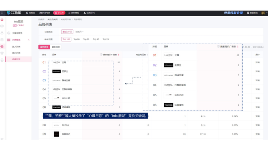
Task: Open the 控制台 top menu
Action: 31,13
